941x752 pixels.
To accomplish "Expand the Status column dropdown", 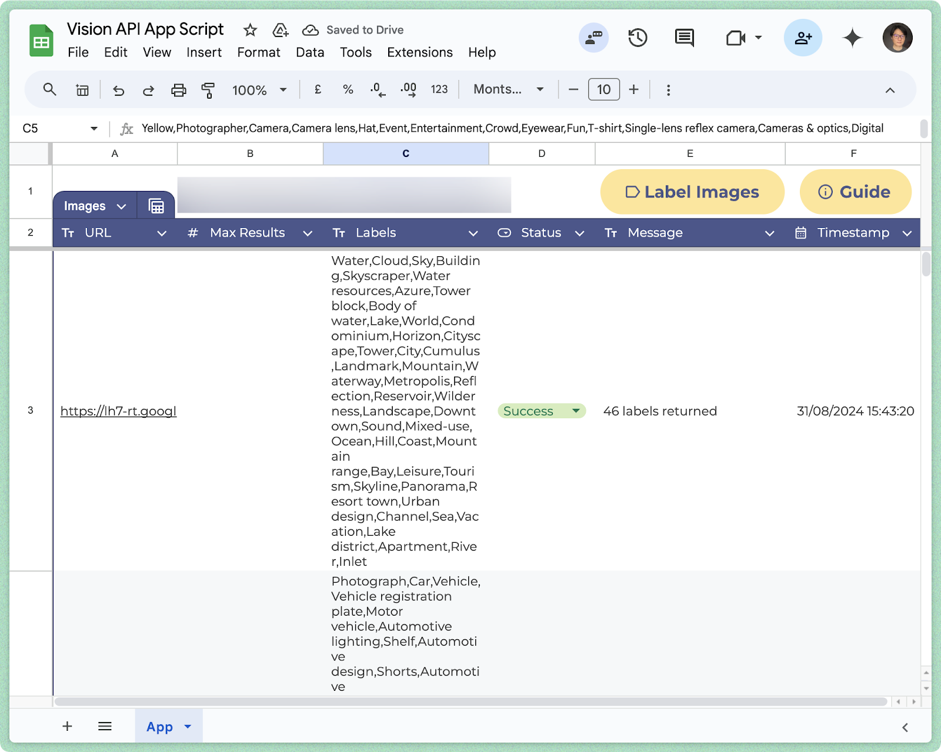I will tap(579, 233).
